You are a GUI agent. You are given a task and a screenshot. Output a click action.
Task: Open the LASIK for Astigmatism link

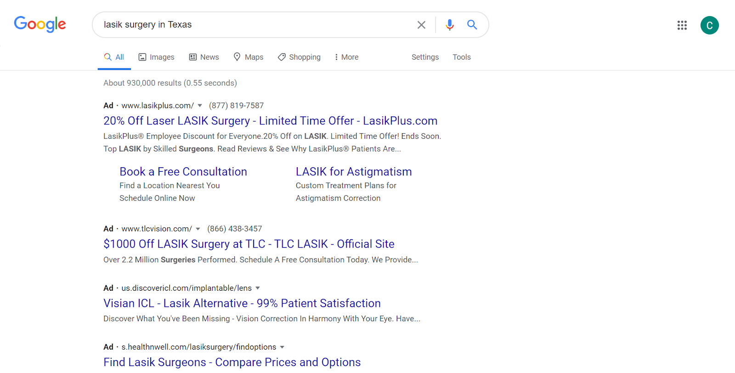click(353, 172)
